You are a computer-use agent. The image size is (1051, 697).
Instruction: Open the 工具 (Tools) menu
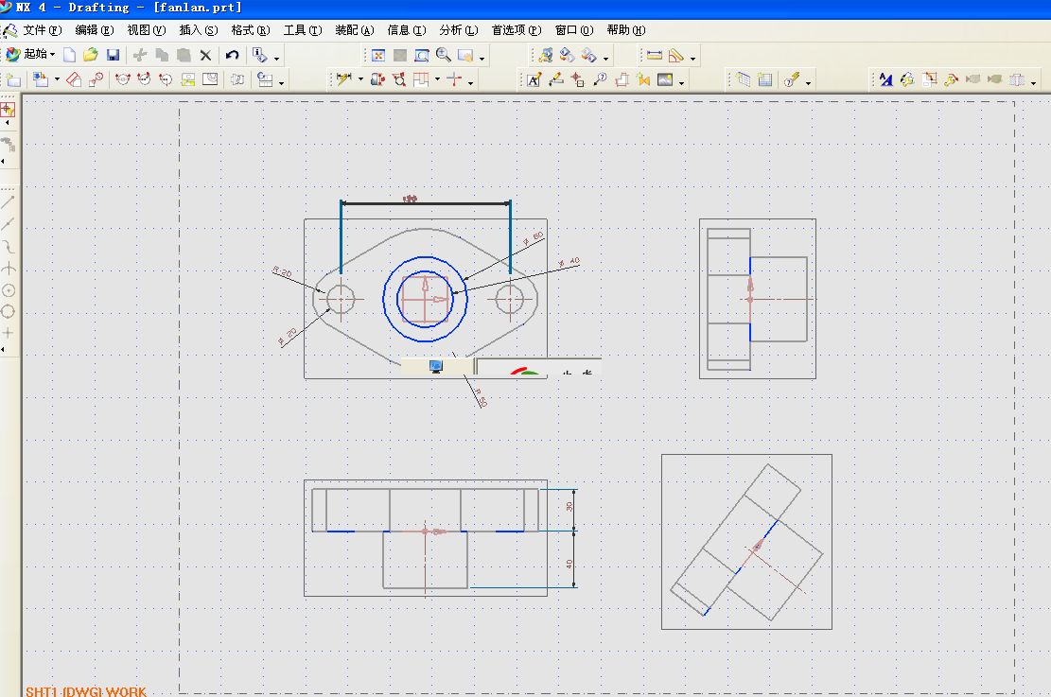pyautogui.click(x=303, y=30)
